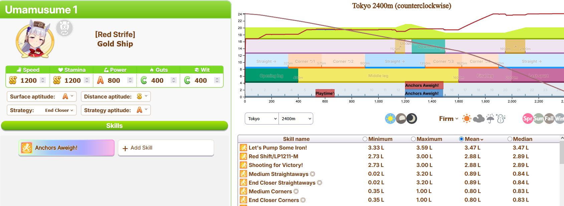
Task: Click Shooting for Victory! skill name
Action: click(276, 165)
